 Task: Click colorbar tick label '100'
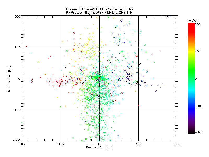(198, 51)
